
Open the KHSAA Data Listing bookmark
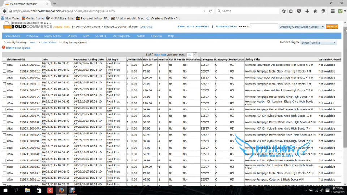click(60, 18)
